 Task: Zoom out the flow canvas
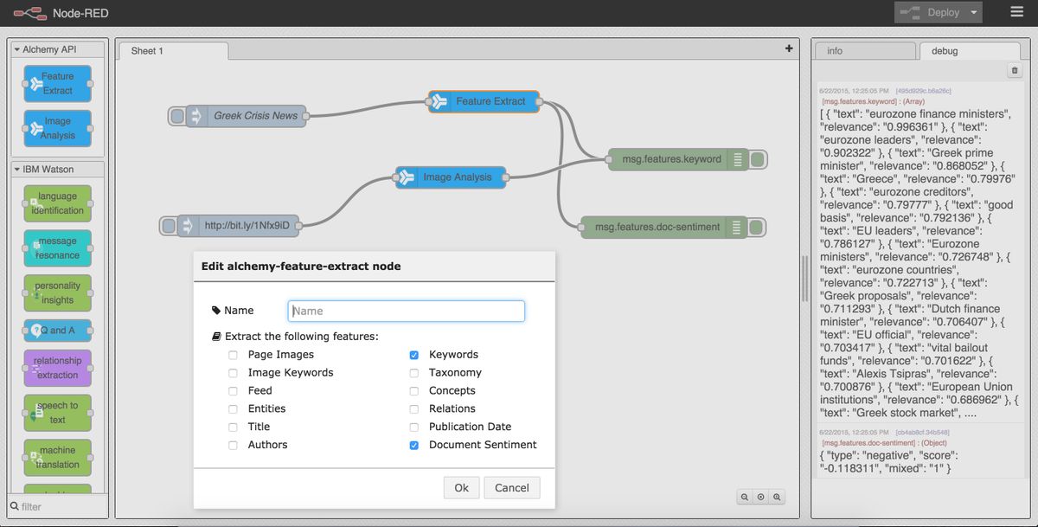[745, 497]
